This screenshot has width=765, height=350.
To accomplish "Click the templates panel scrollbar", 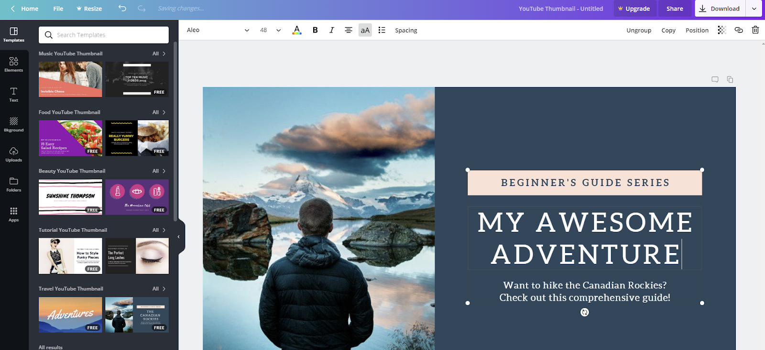I will pyautogui.click(x=175, y=131).
